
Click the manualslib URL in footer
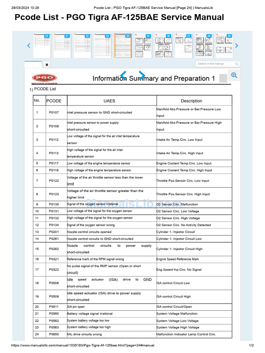(83, 345)
